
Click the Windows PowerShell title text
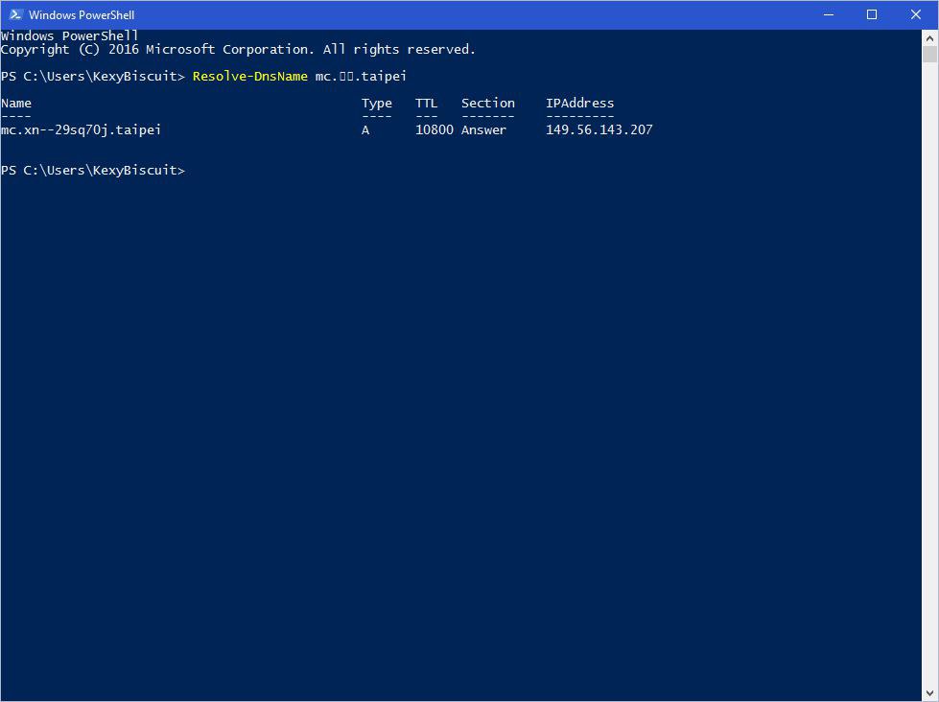coord(82,15)
